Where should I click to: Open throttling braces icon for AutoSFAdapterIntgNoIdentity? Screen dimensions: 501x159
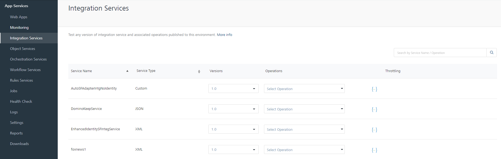coord(374,89)
